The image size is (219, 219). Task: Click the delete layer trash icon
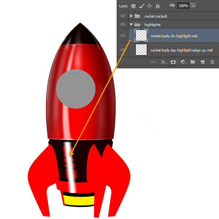[x=212, y=62]
